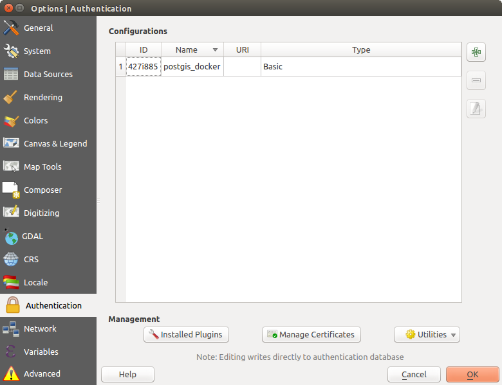Open the Map Tools page
Screen dimensions: 502x385
tap(42, 167)
